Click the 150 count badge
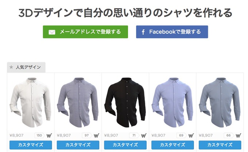This screenshot has width=248, height=152. click(x=39, y=135)
